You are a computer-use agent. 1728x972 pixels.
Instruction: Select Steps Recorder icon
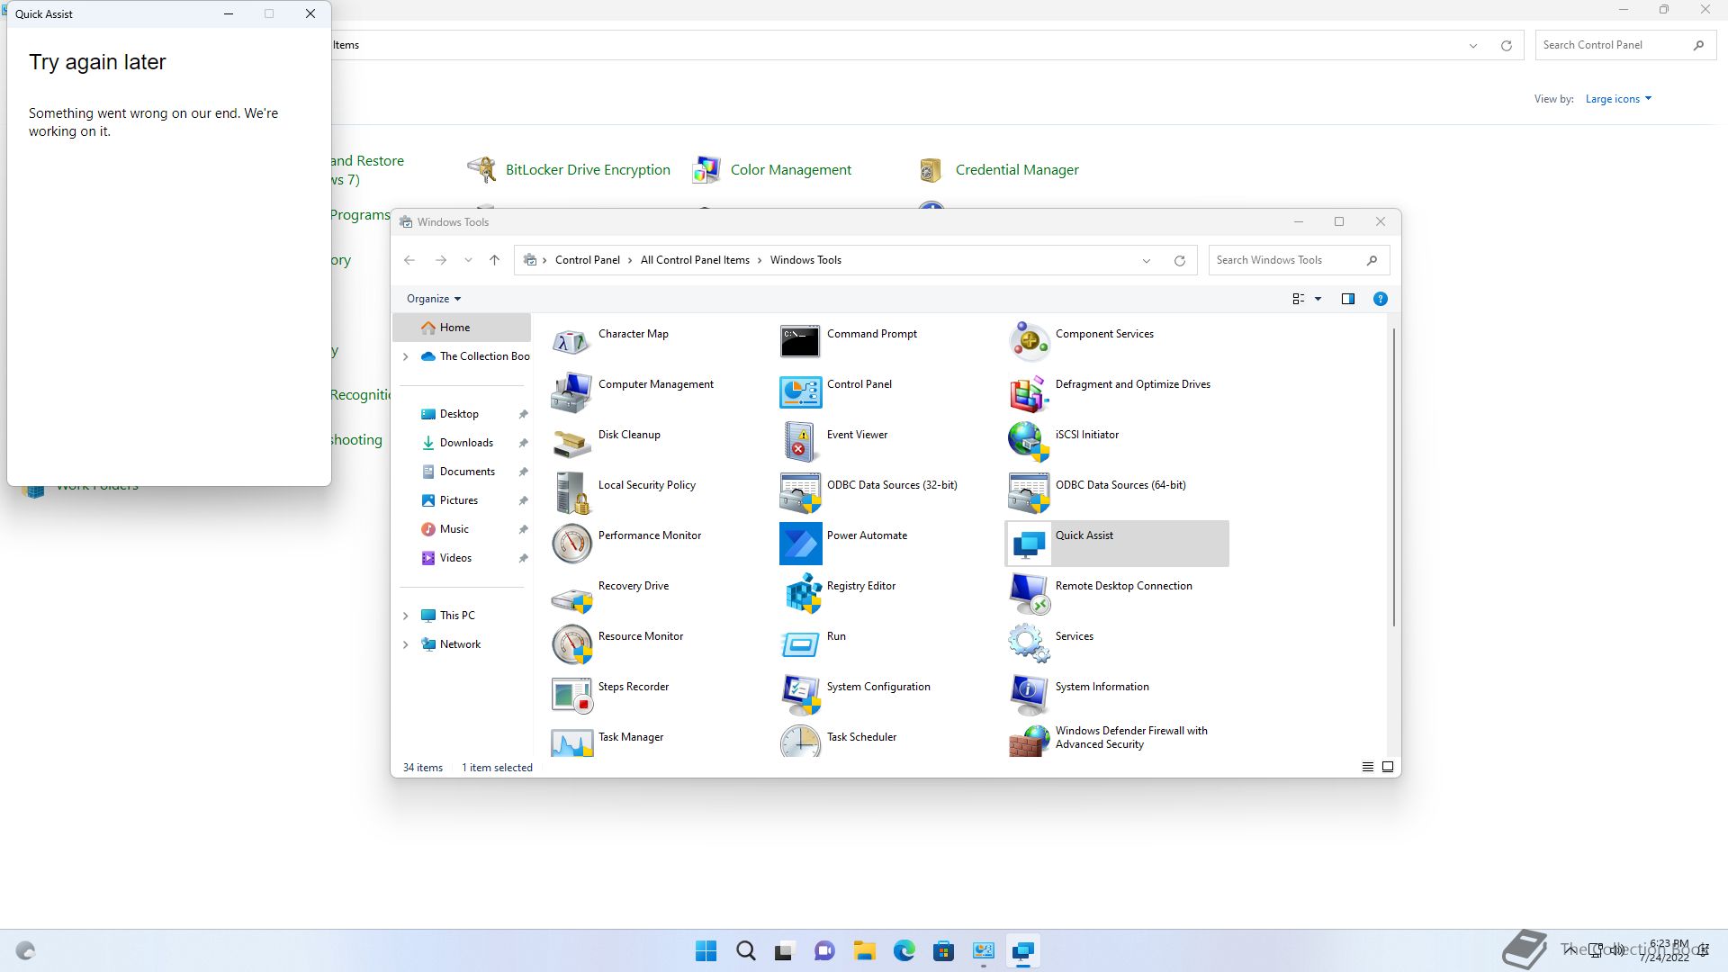click(x=571, y=695)
